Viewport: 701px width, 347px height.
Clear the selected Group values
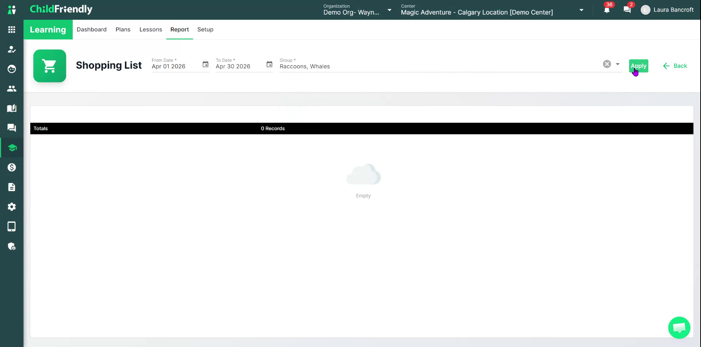[x=607, y=64]
